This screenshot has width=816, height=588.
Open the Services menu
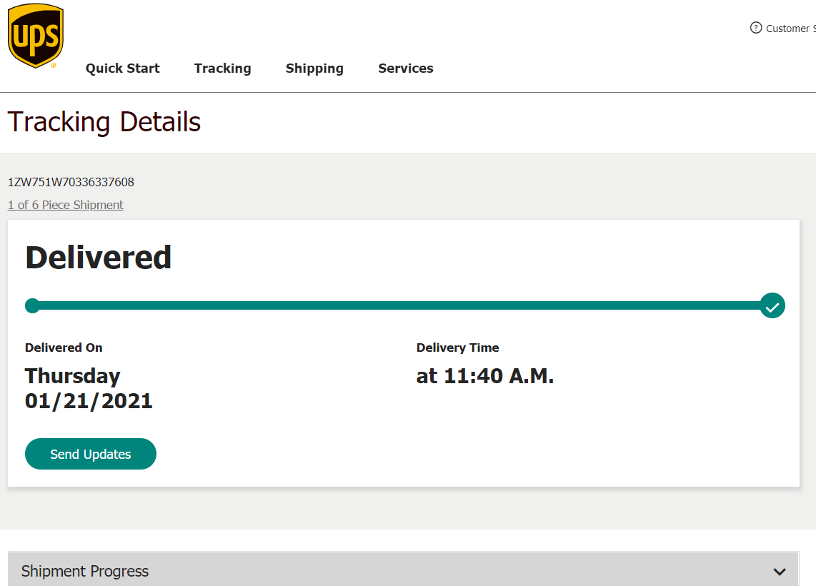(406, 69)
